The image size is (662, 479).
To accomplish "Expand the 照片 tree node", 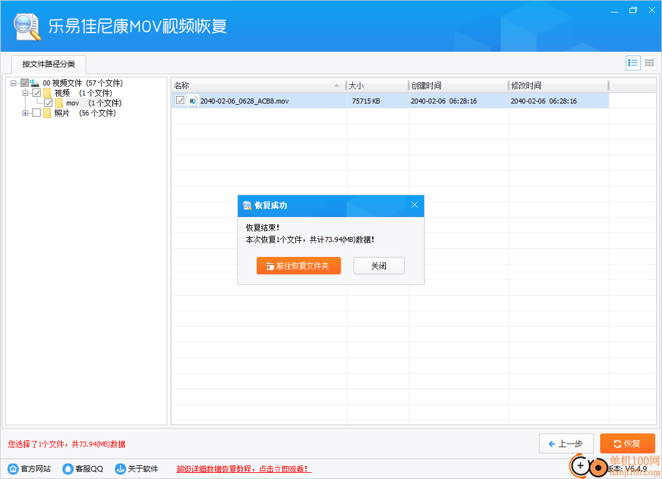I will click(x=26, y=113).
